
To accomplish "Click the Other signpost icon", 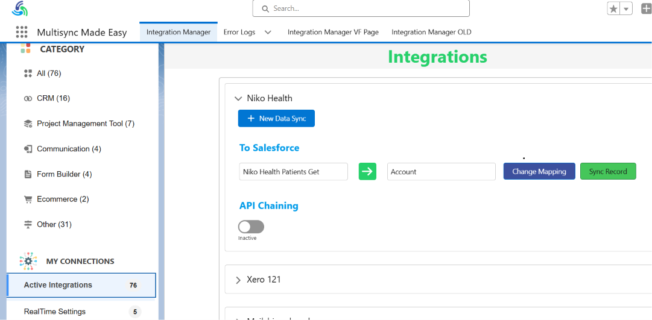I will pos(28,224).
